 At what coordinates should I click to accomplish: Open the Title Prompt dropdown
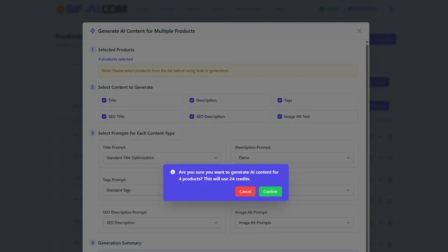point(162,158)
